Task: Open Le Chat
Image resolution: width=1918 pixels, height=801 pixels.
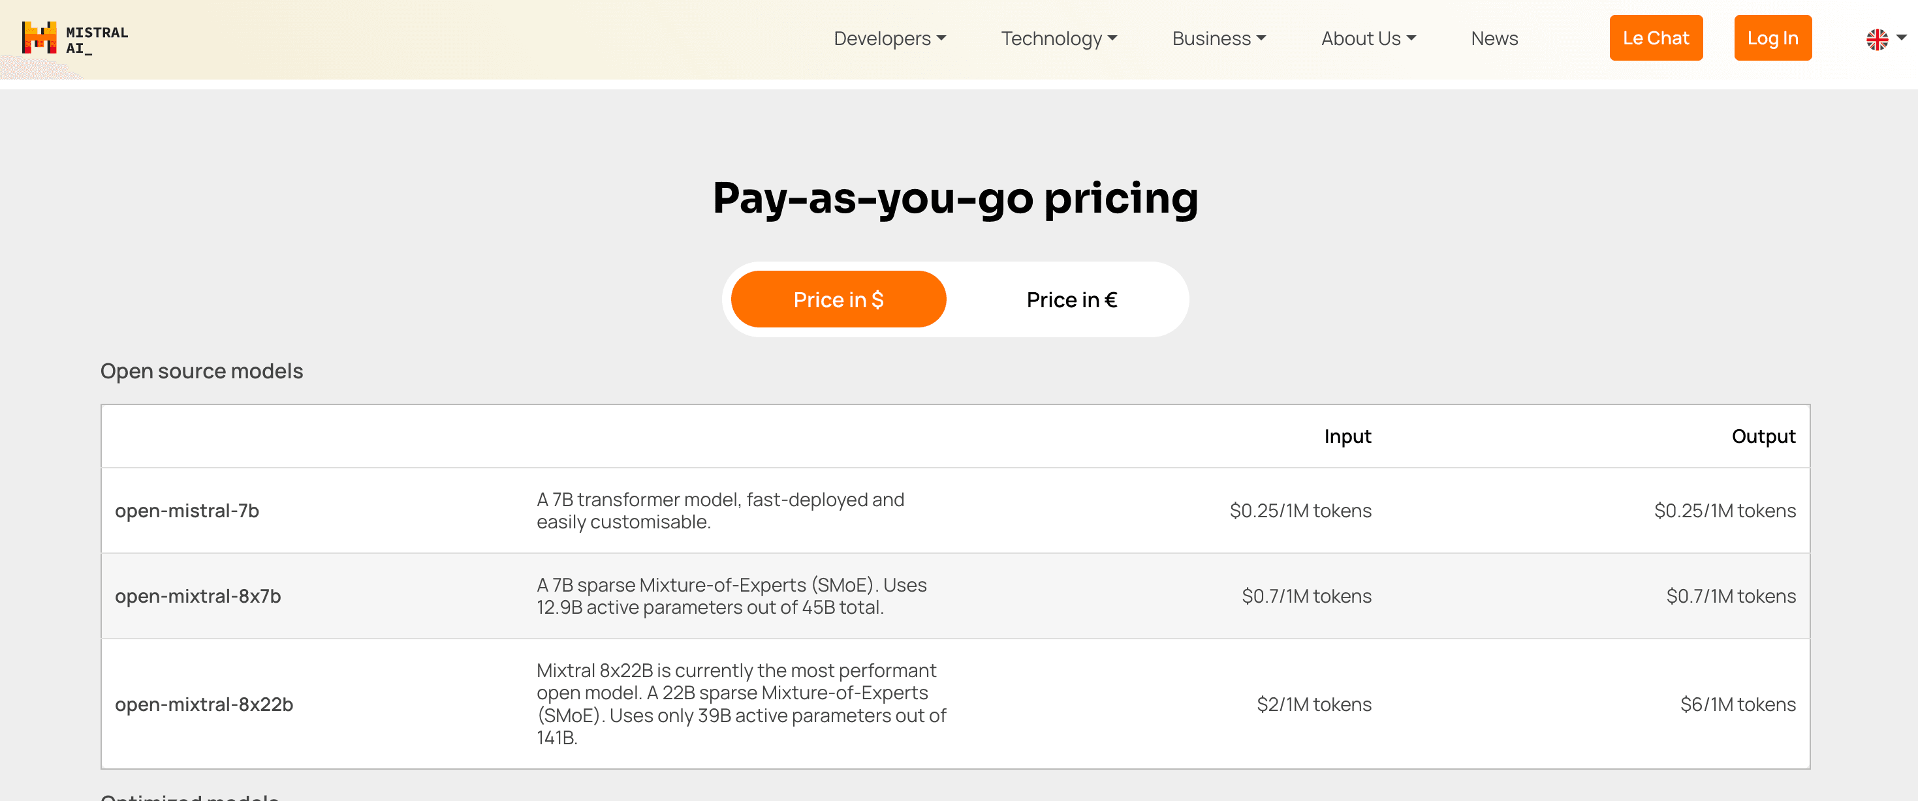Action: pos(1655,38)
